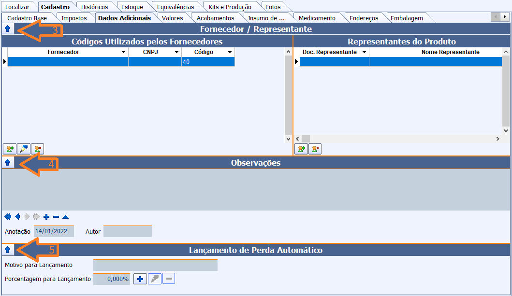Open the Impostos sub-tab
This screenshot has height=296, width=512.
click(74, 18)
